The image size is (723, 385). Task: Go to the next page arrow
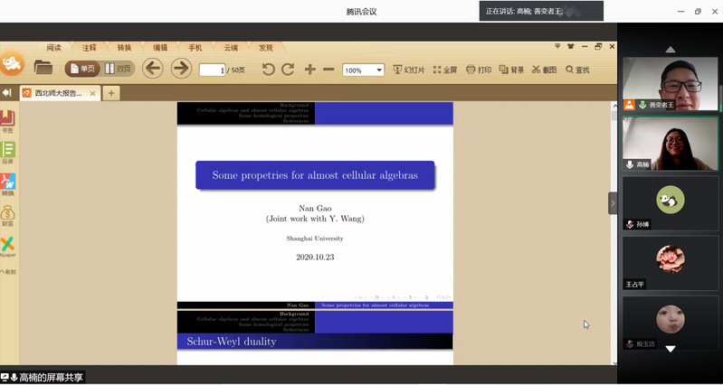tap(181, 68)
